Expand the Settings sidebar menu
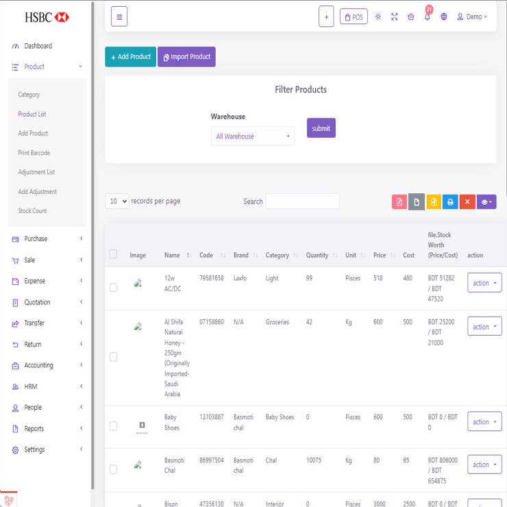507x507 pixels. tap(47, 449)
